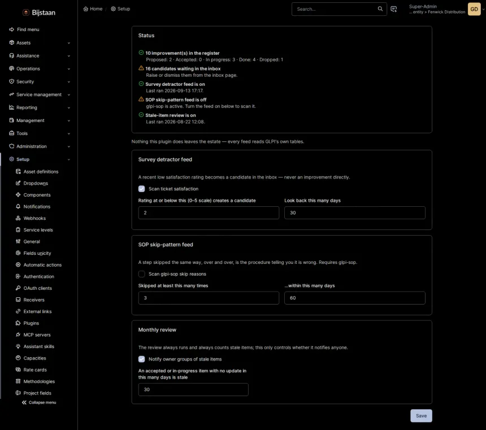Screen dimensions: 486x430
Task: Click the Setup gear icon in sidebar
Action: coord(11,159)
